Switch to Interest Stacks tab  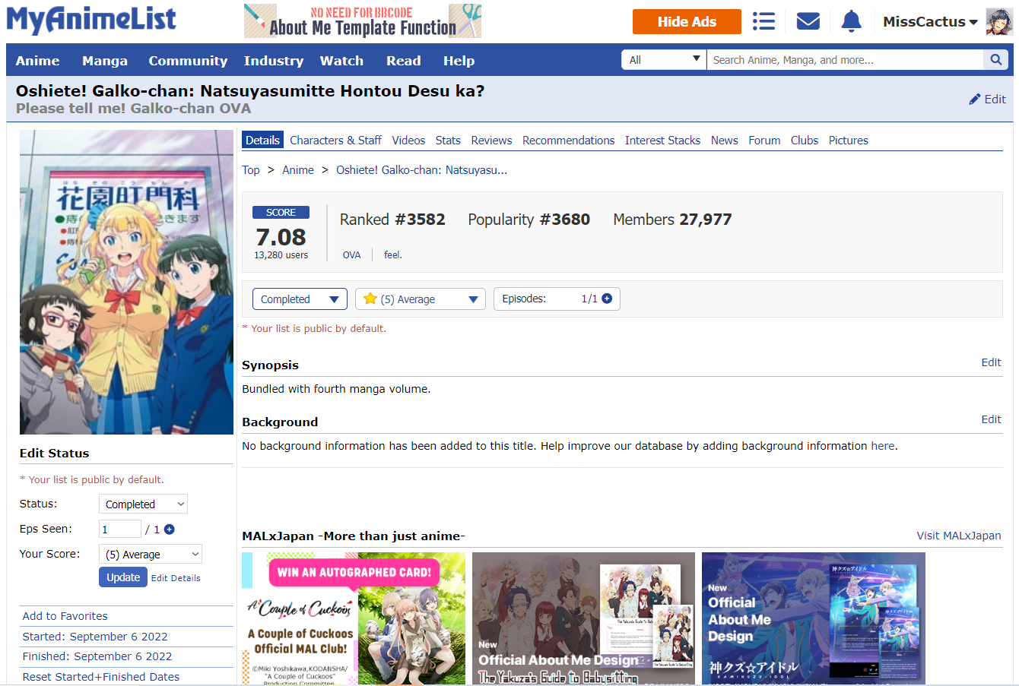coord(662,141)
